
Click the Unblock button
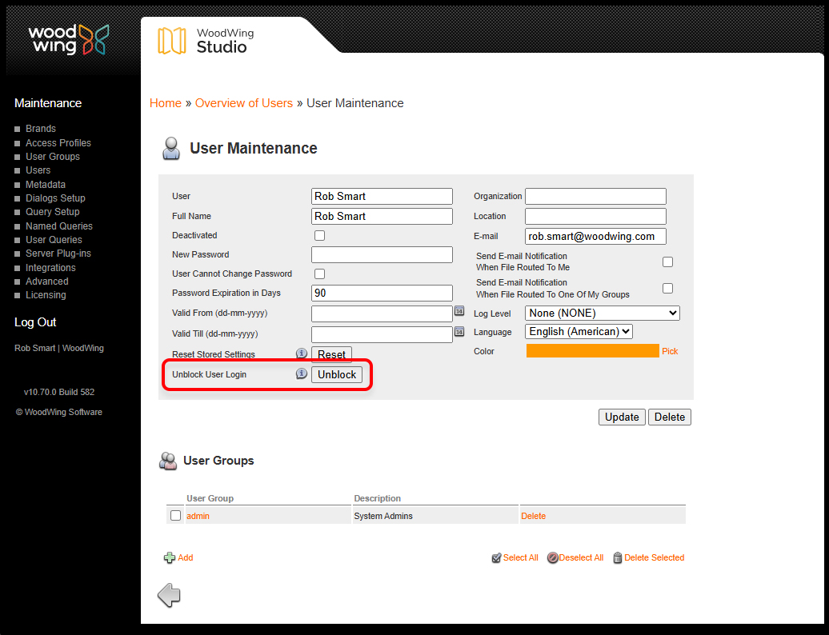click(x=337, y=374)
